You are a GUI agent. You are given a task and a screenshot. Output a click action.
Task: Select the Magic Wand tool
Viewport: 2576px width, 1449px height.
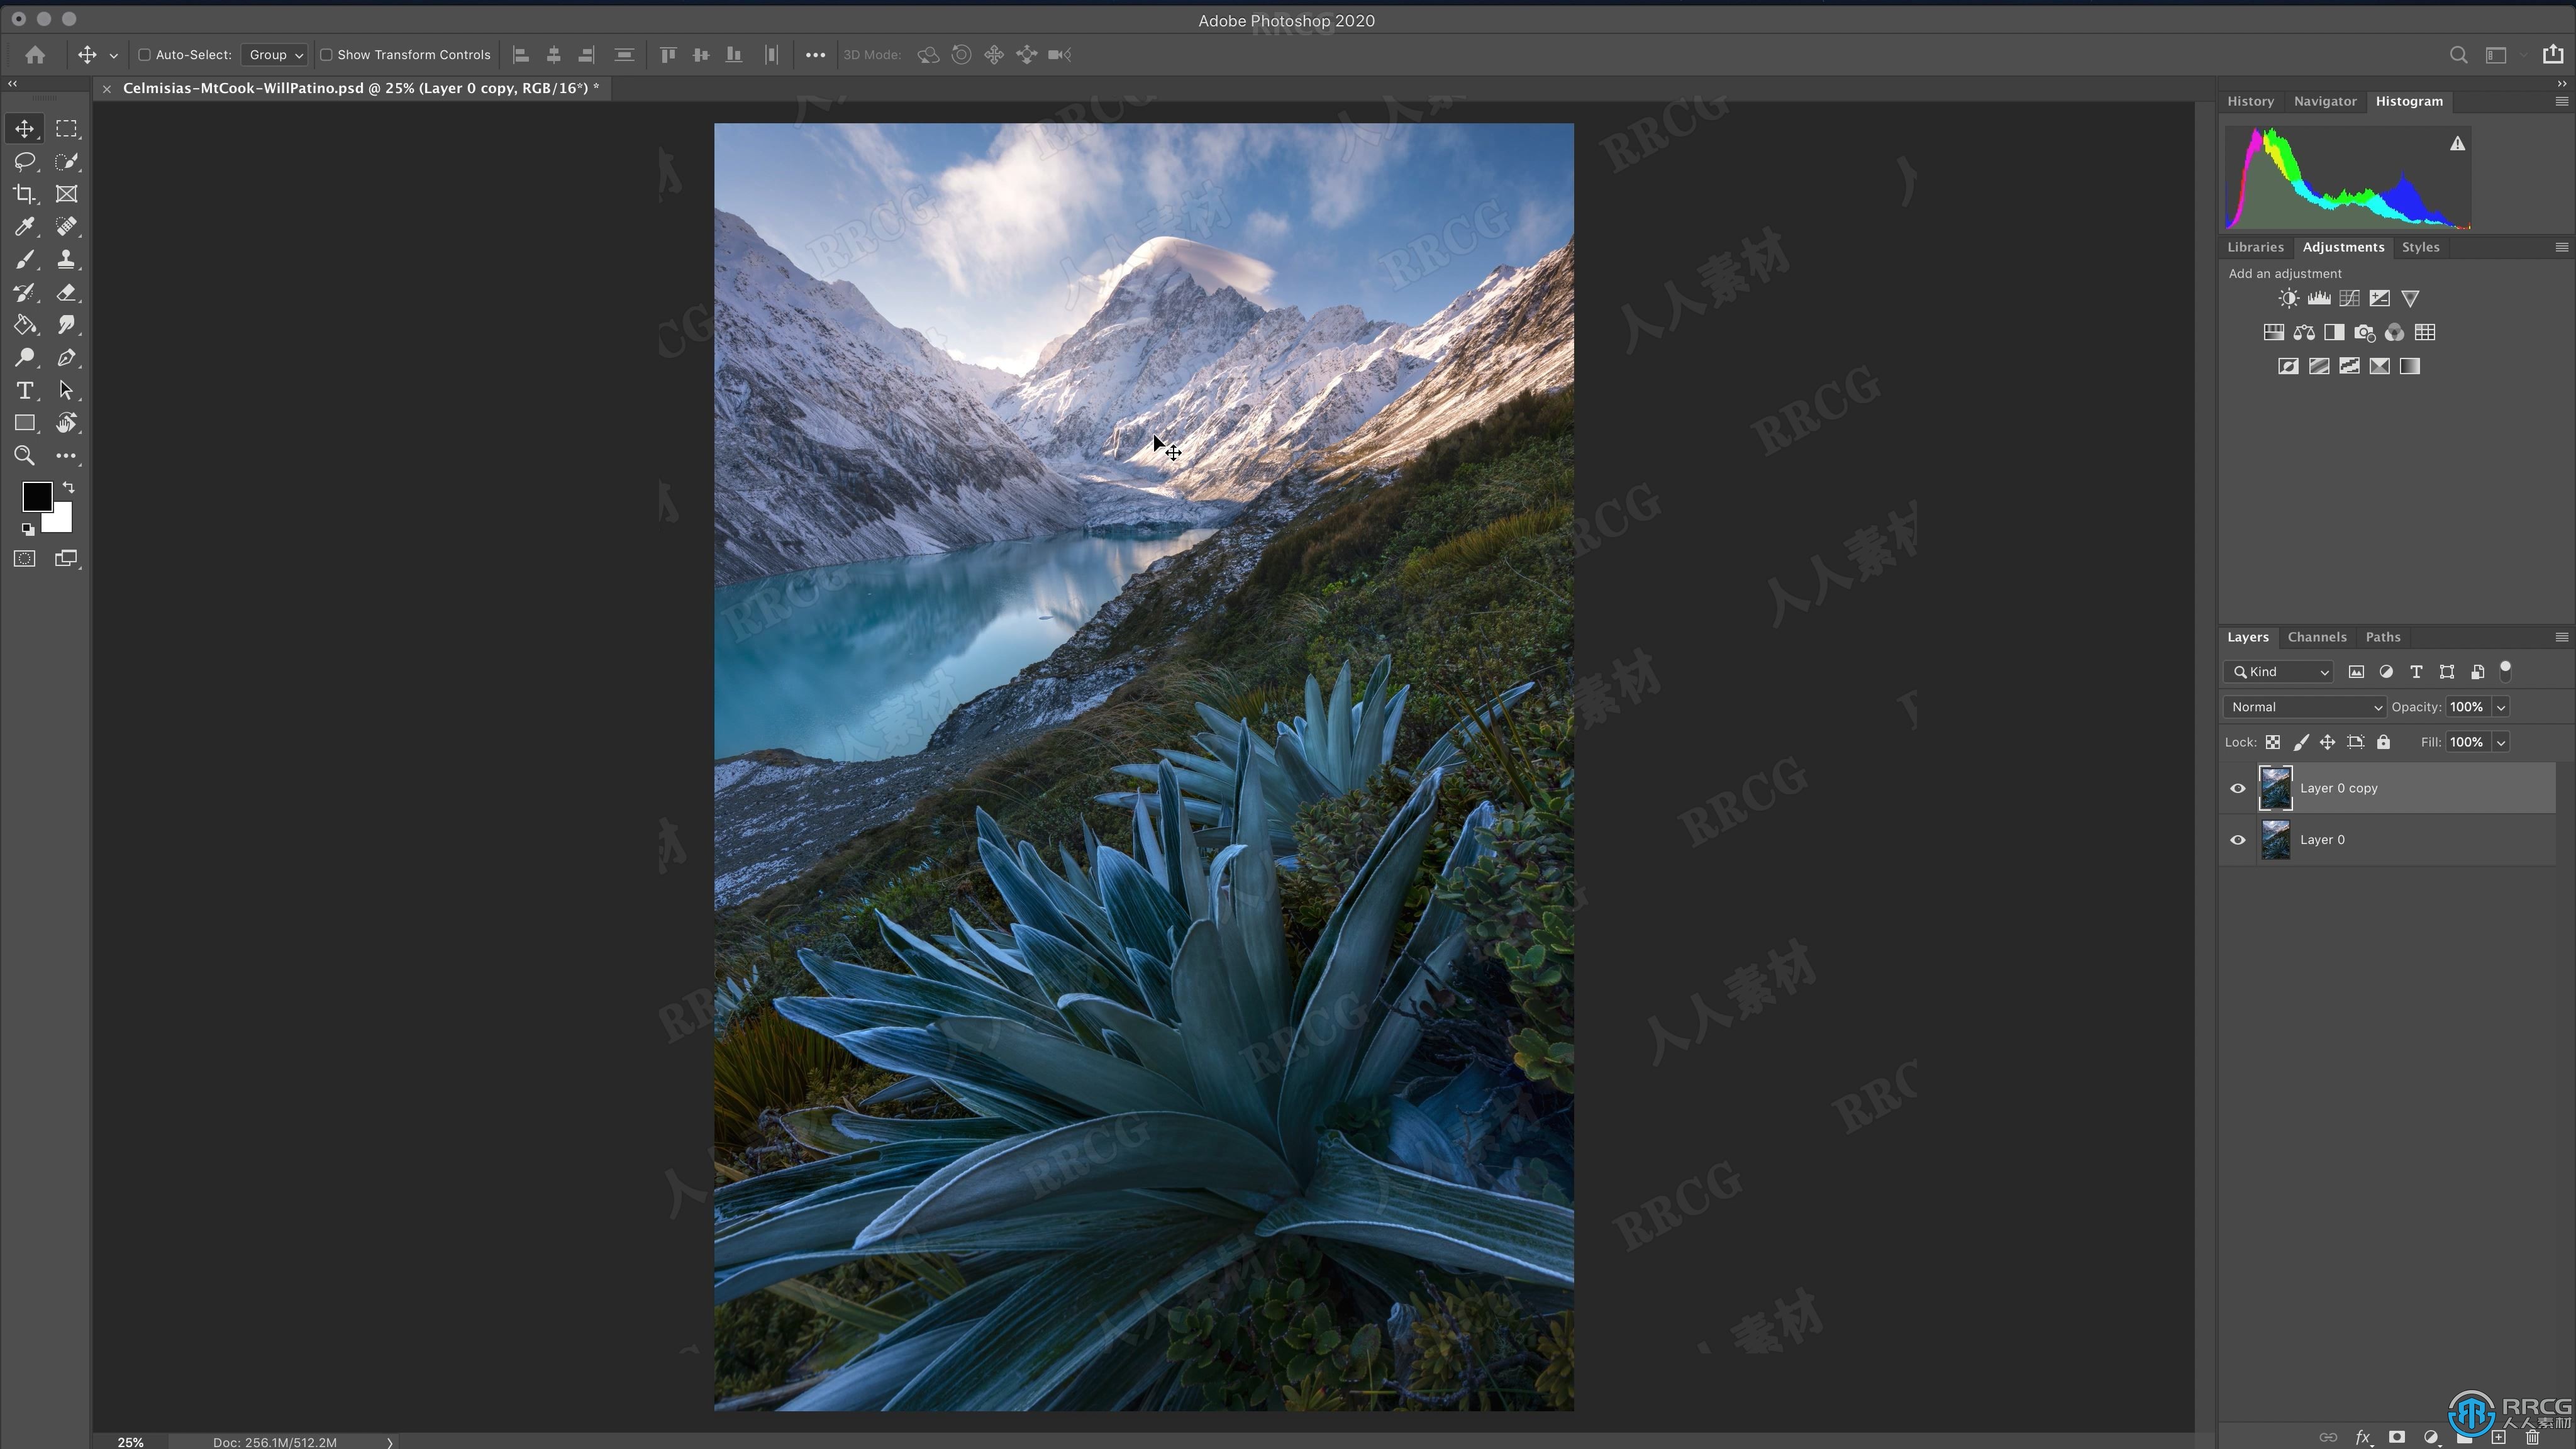(67, 161)
